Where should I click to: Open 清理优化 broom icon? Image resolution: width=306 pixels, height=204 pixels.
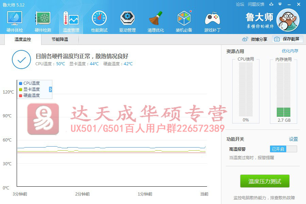pyautogui.click(x=156, y=18)
